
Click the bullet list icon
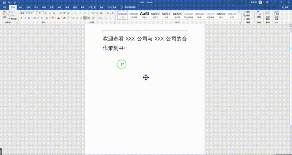pyautogui.click(x=73, y=13)
